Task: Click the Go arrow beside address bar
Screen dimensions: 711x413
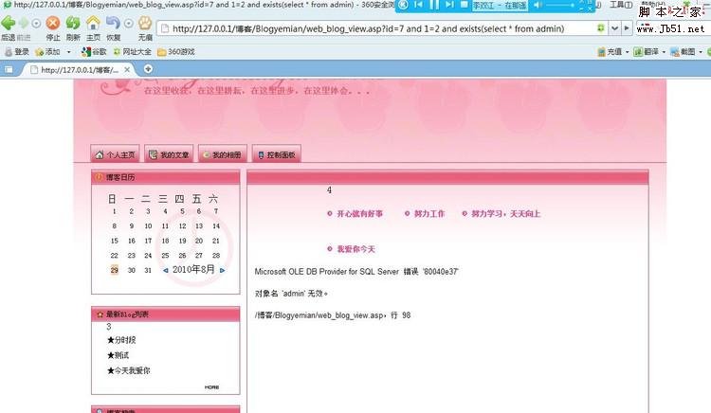Action: coord(627,28)
